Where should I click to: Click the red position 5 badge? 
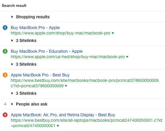tap(5, 115)
